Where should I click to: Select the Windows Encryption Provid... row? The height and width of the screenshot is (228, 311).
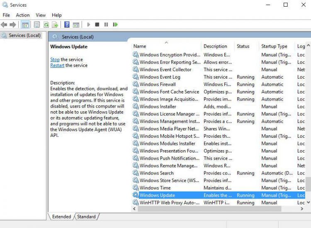pos(219,55)
